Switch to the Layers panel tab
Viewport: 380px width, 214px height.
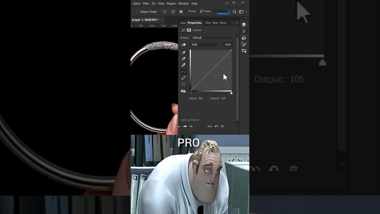coord(183,23)
